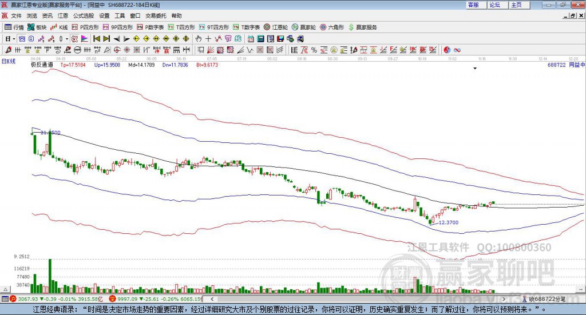Screen dimensions: 586x315
Task: Click the Dn=11.7836 indicator value
Action: tap(175, 65)
